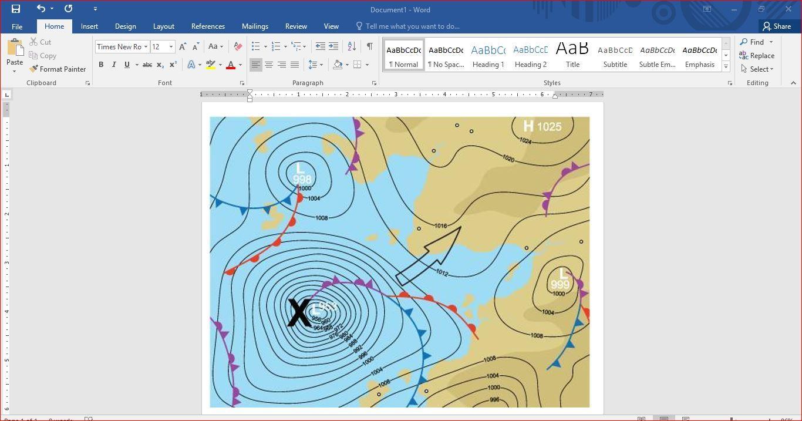The height and width of the screenshot is (421, 802).
Task: Undo the last action
Action: [41, 9]
